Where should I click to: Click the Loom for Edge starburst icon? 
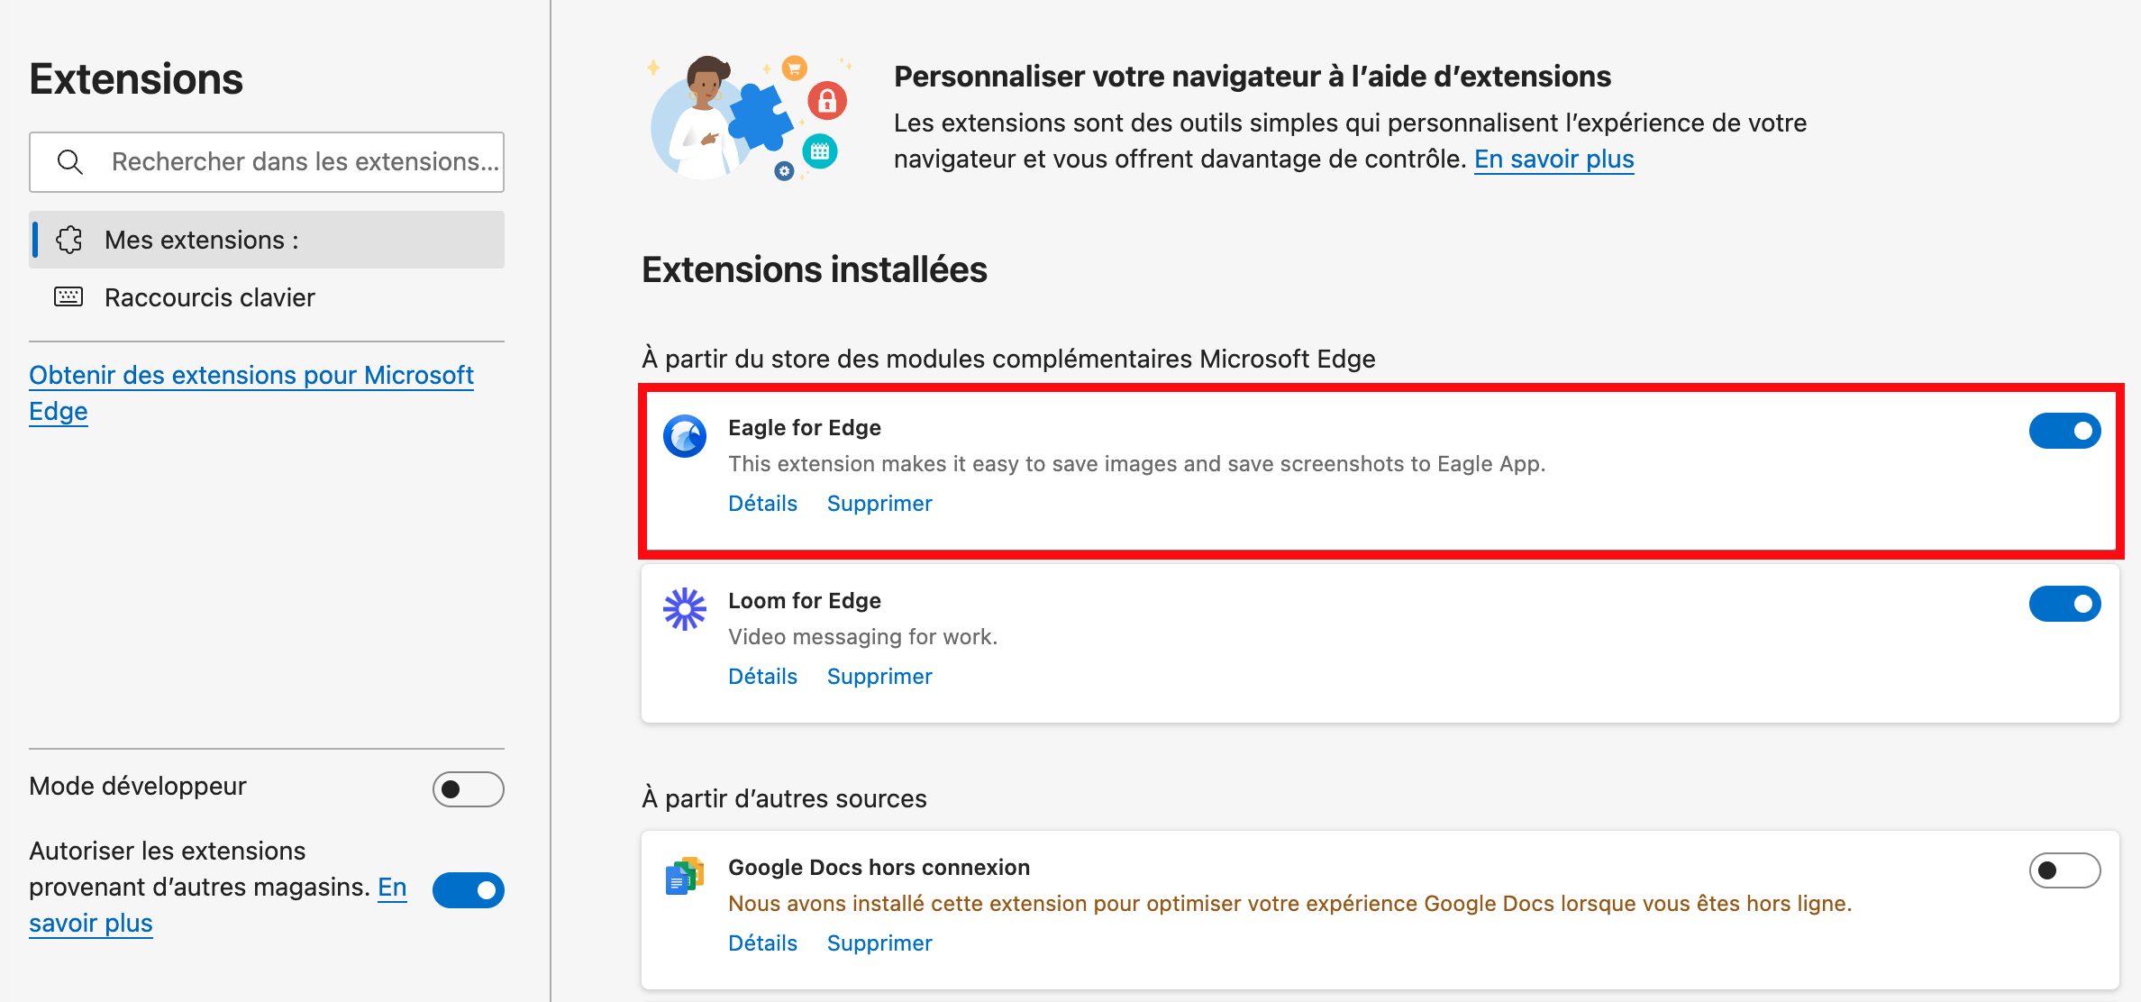pyautogui.click(x=685, y=609)
